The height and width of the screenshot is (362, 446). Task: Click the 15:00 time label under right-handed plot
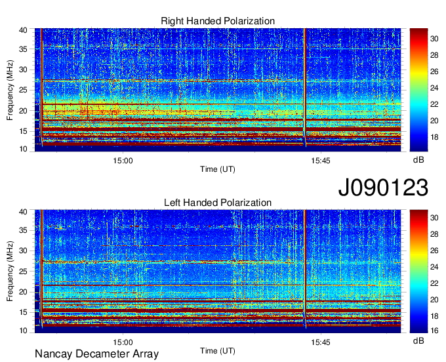123,161
